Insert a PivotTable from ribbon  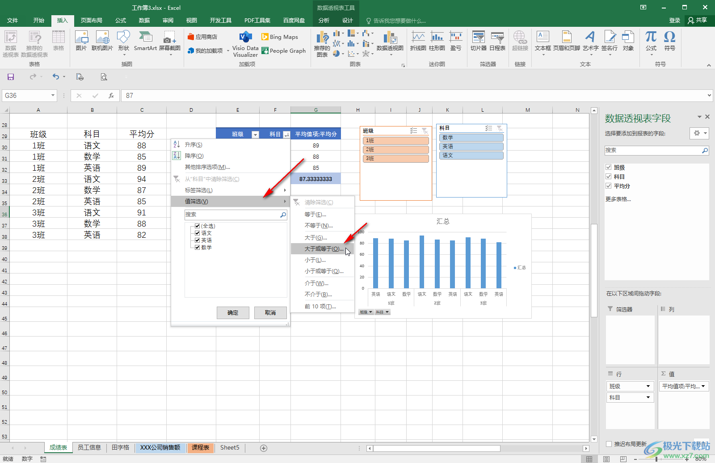11,44
